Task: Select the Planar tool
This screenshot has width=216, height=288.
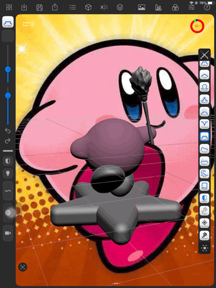Action: coord(204,161)
